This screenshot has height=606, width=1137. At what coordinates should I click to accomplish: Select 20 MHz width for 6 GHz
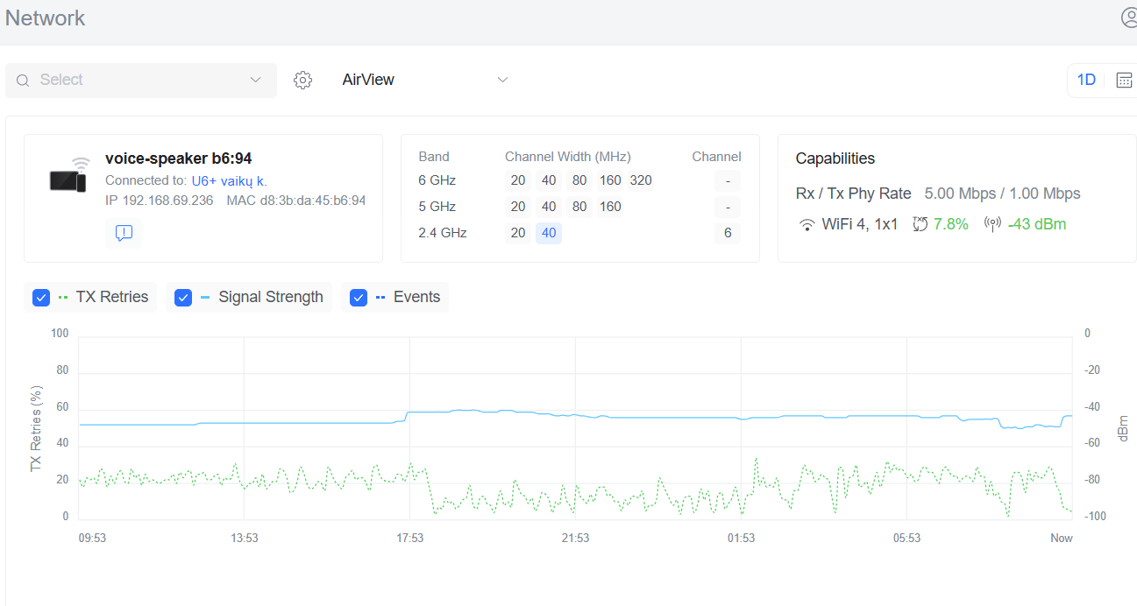(x=518, y=180)
